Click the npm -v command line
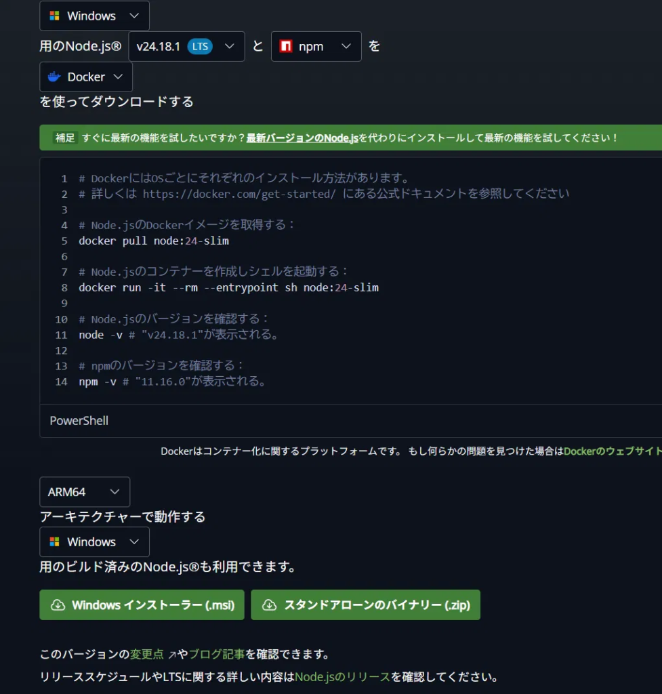662x694 pixels. tap(173, 382)
